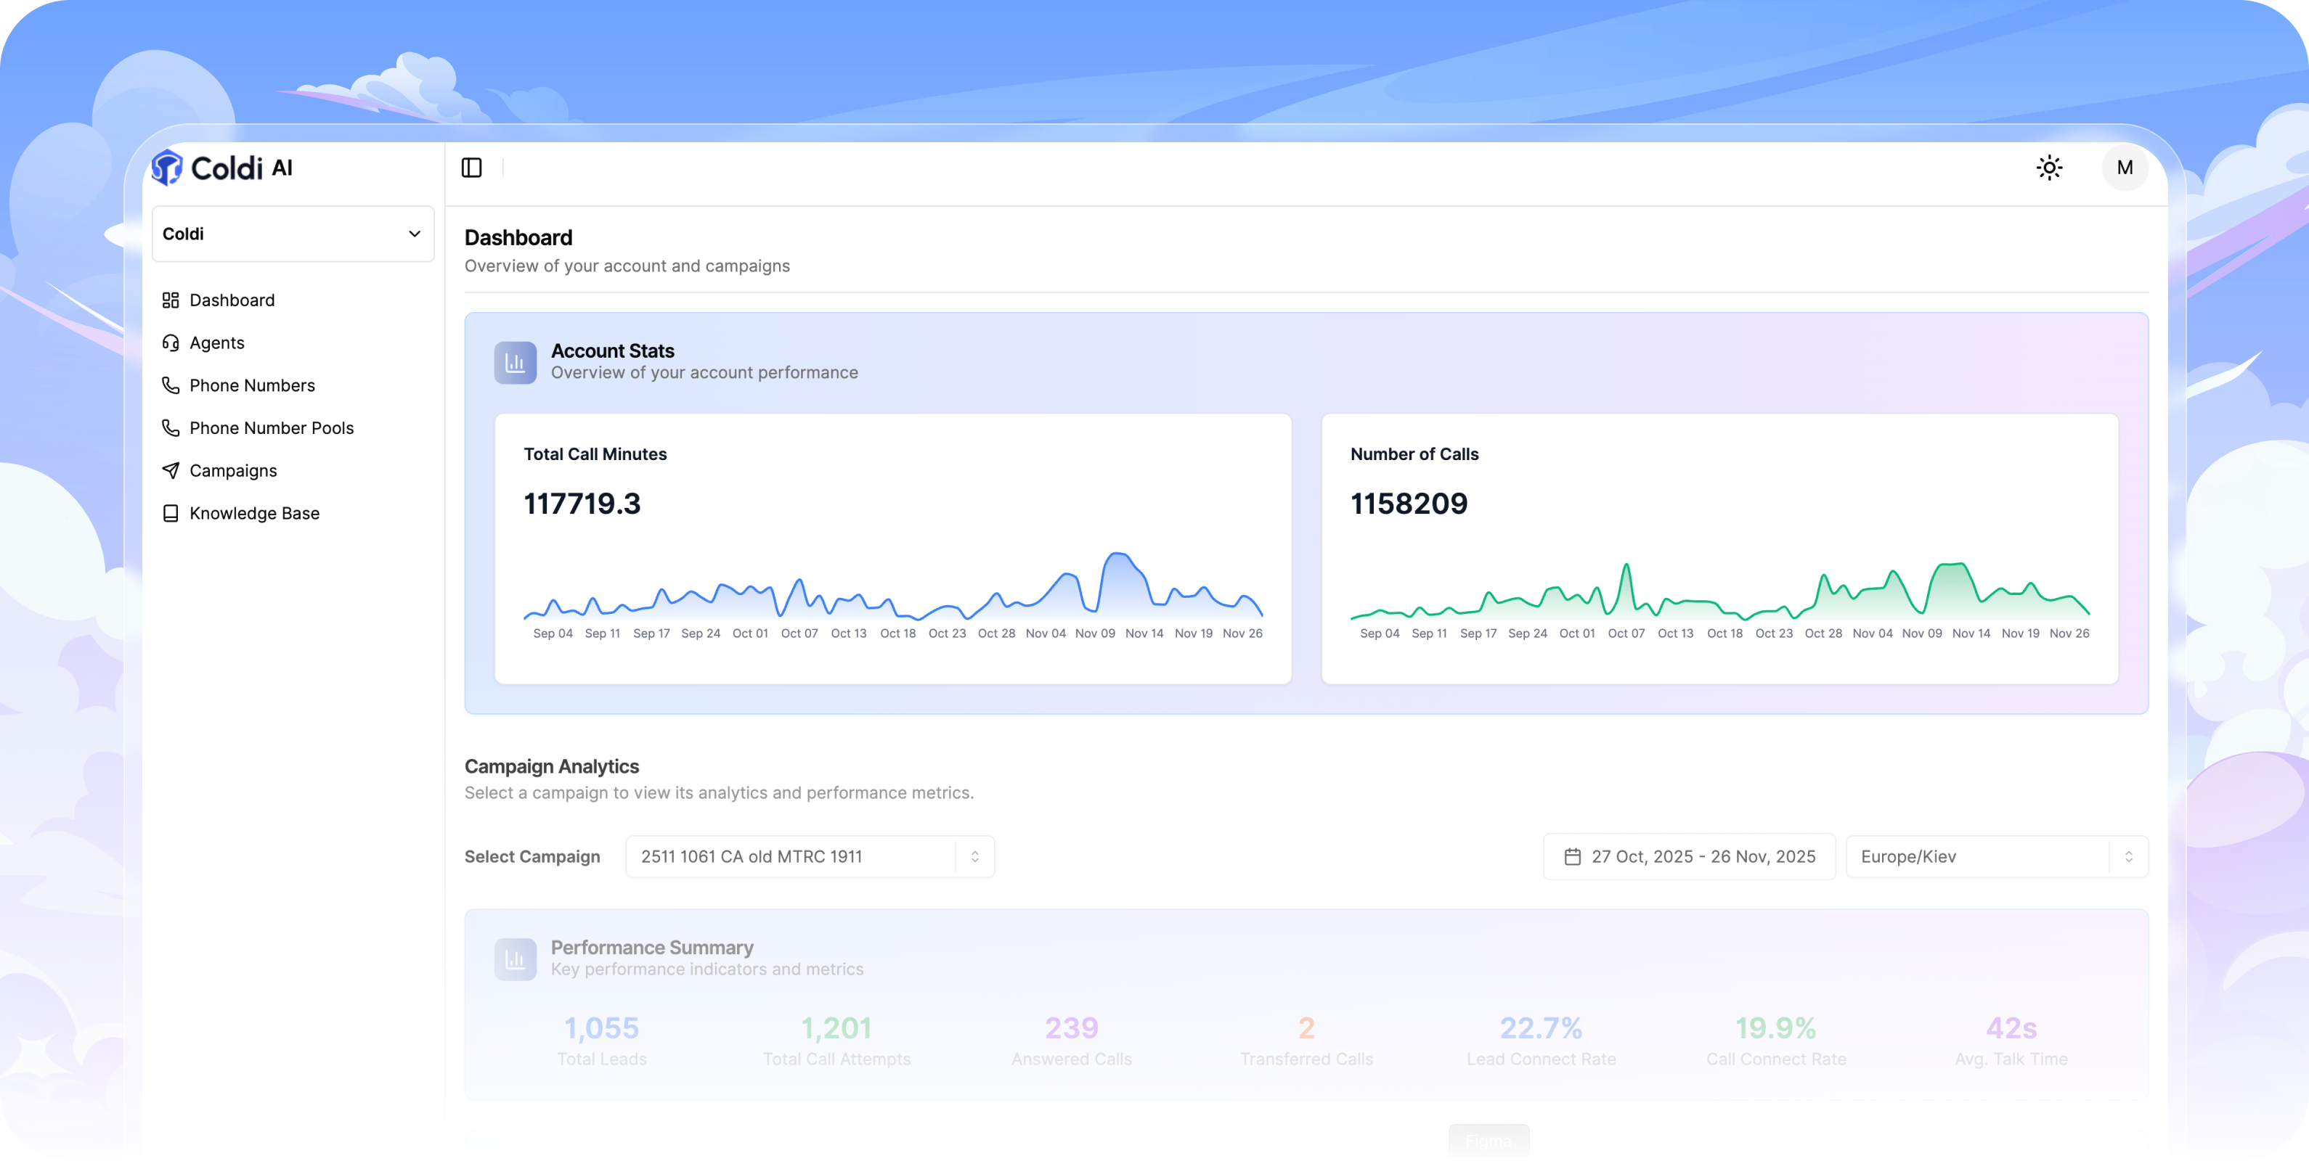
Task: Click the Knowledge Base book icon
Action: [x=171, y=512]
